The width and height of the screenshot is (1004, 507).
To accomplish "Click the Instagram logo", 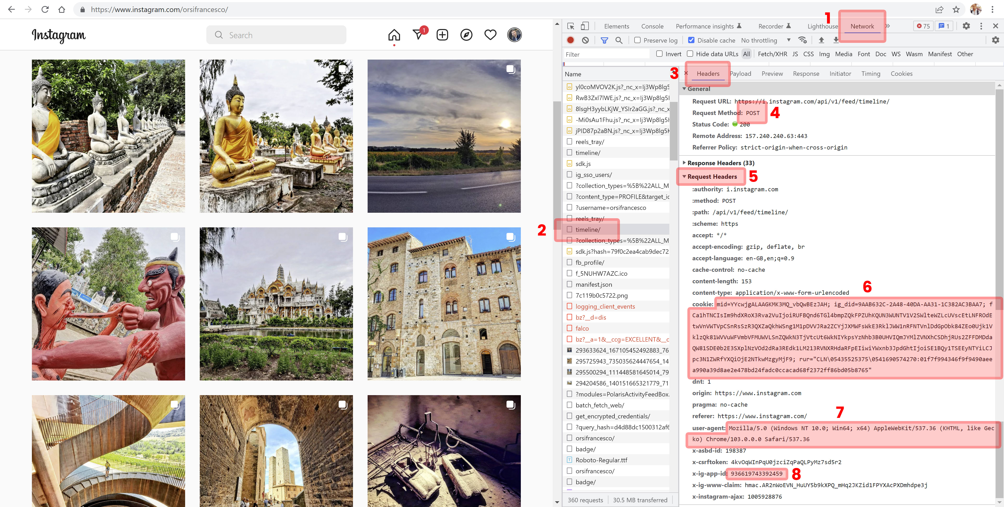I will 59,36.
